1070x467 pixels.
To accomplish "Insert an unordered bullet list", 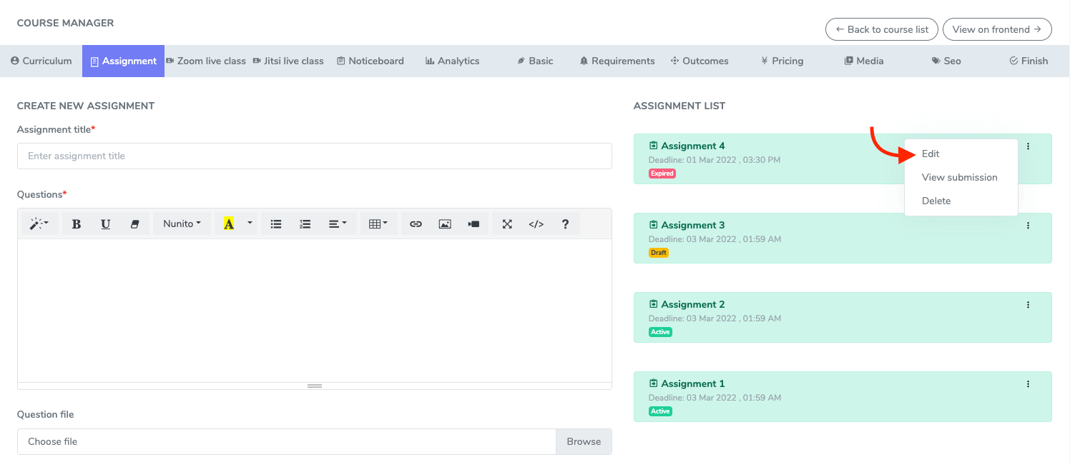I will click(x=276, y=224).
